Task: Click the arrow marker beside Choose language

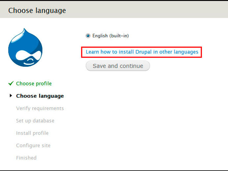Action: (x=11, y=96)
